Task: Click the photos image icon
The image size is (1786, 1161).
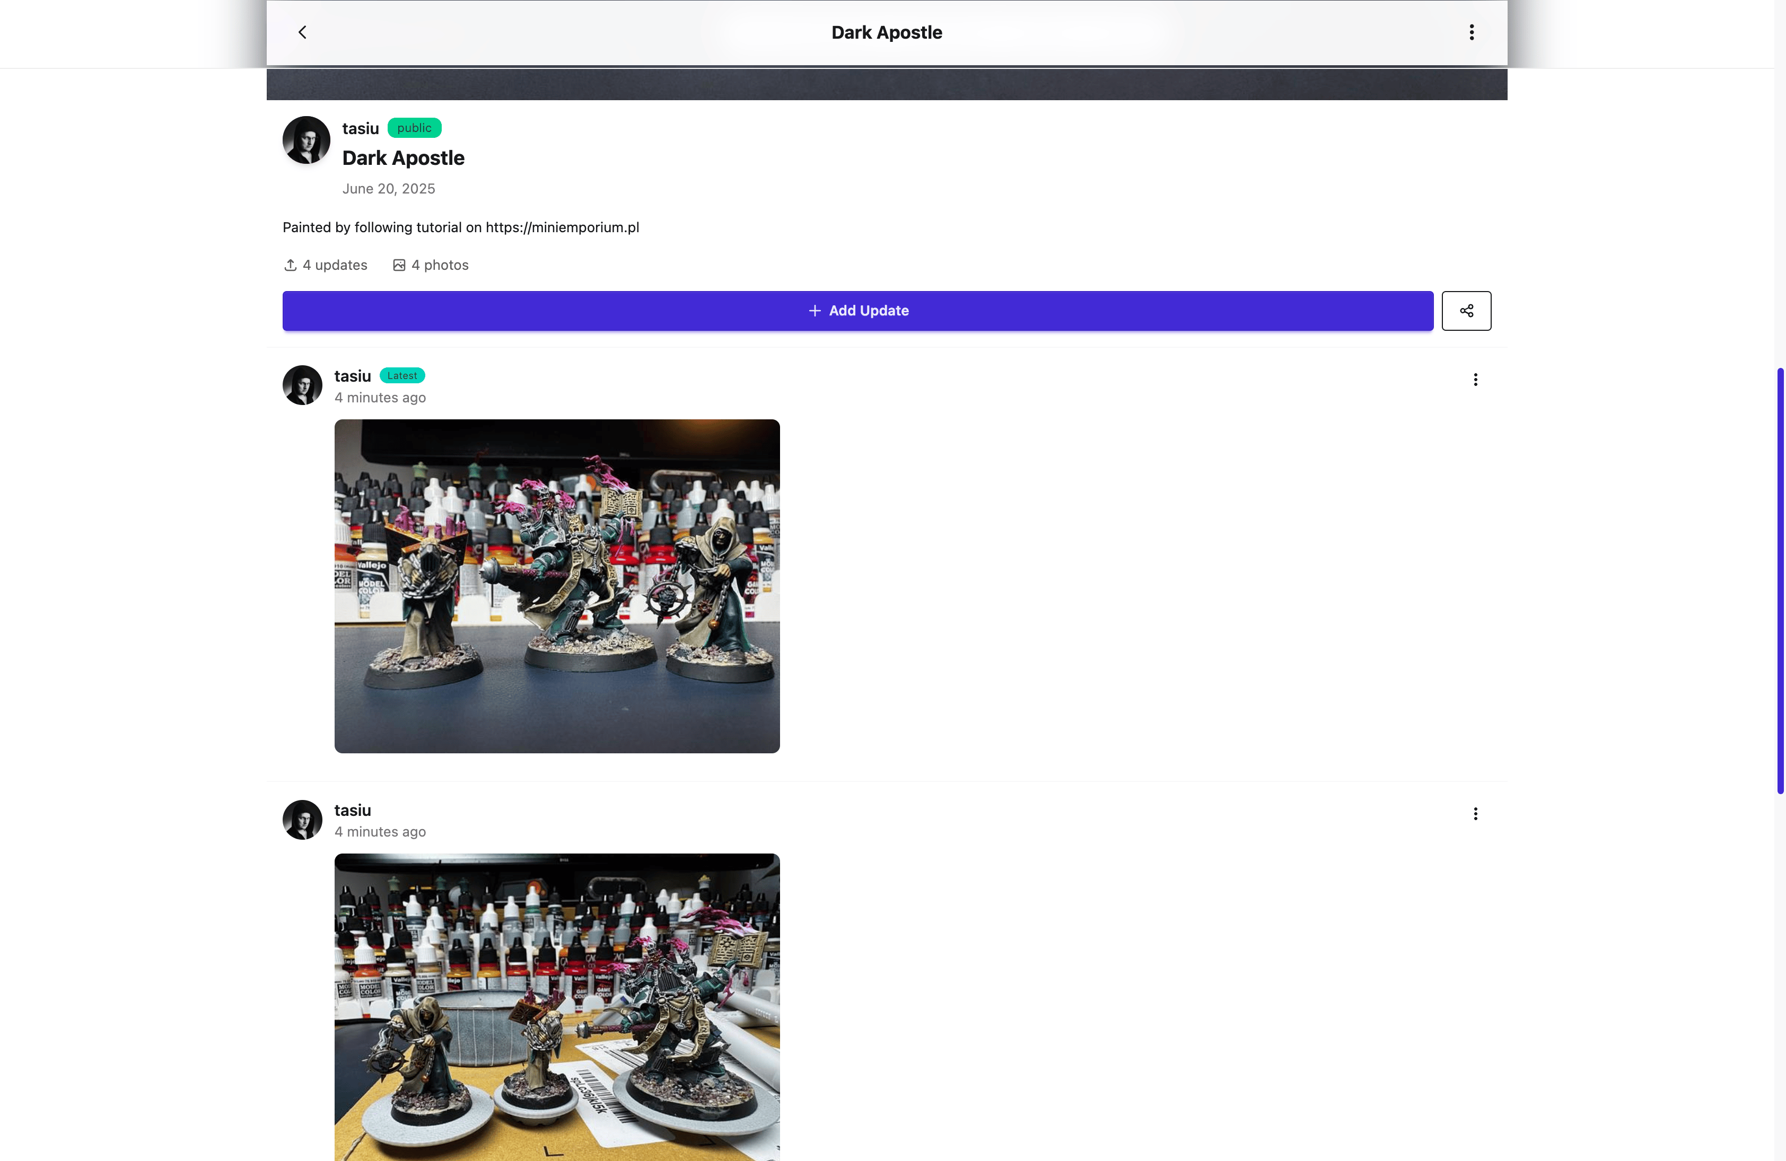Action: [x=399, y=265]
